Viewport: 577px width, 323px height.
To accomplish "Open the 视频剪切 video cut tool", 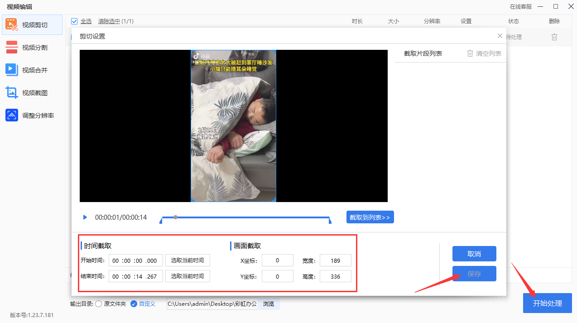I will click(32, 25).
